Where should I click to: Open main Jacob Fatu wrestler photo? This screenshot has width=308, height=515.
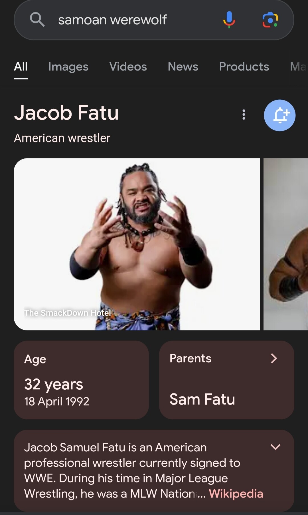(x=137, y=244)
